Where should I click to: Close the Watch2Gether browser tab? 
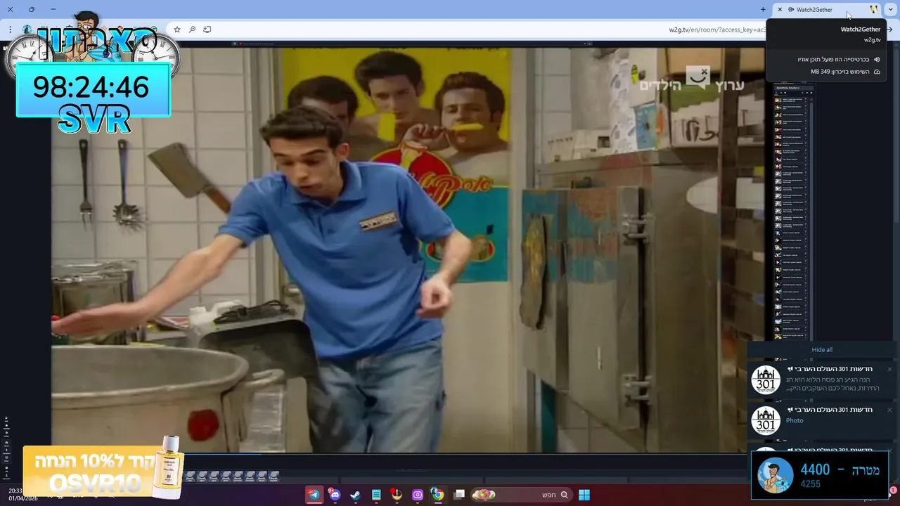click(x=780, y=10)
